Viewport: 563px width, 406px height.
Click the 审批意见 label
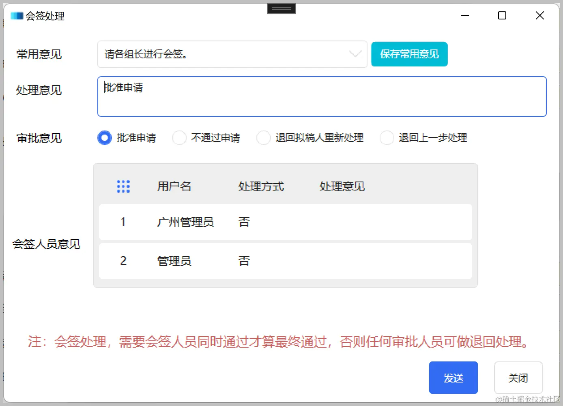39,138
